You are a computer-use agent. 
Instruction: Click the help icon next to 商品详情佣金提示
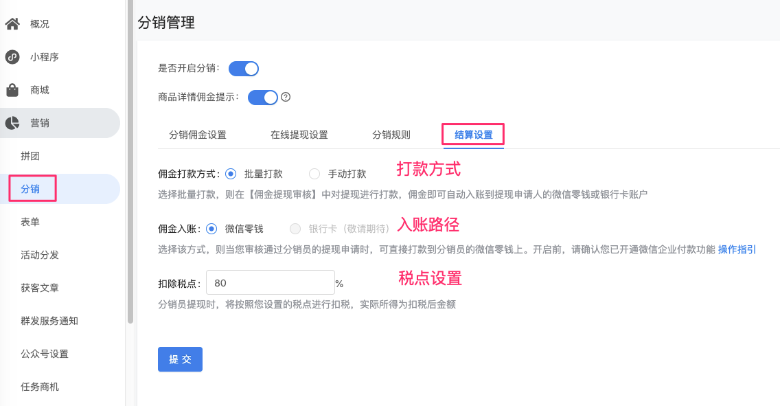tap(286, 97)
